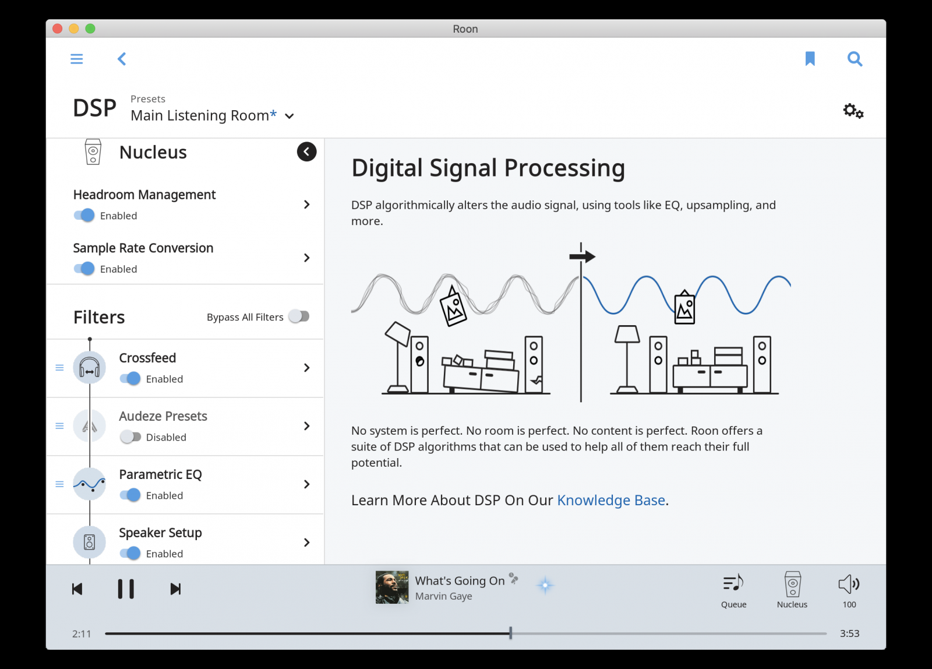Image resolution: width=932 pixels, height=669 pixels.
Task: Select the Parametric EQ curve icon
Action: tap(89, 484)
